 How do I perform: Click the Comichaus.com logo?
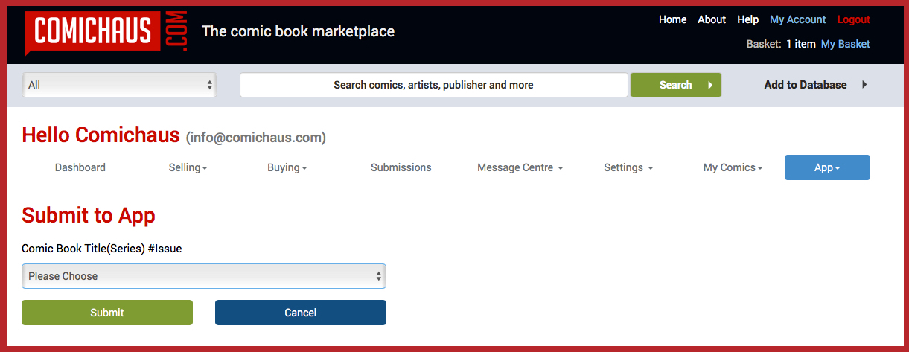click(106, 32)
